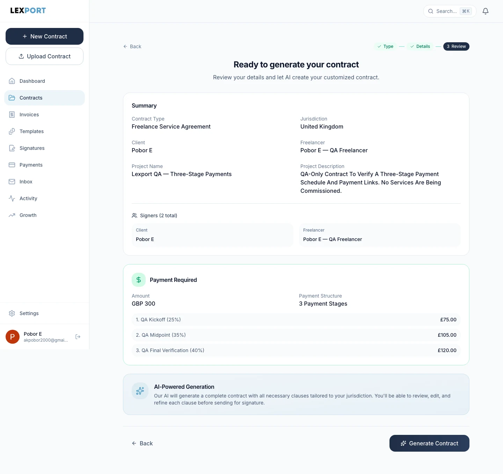Click the Generate Contract button
Viewport: 503px width, 474px height.
pos(429,443)
